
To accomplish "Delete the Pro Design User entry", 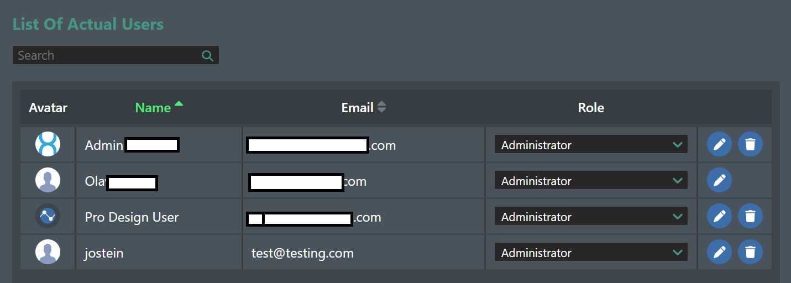I will click(x=750, y=216).
